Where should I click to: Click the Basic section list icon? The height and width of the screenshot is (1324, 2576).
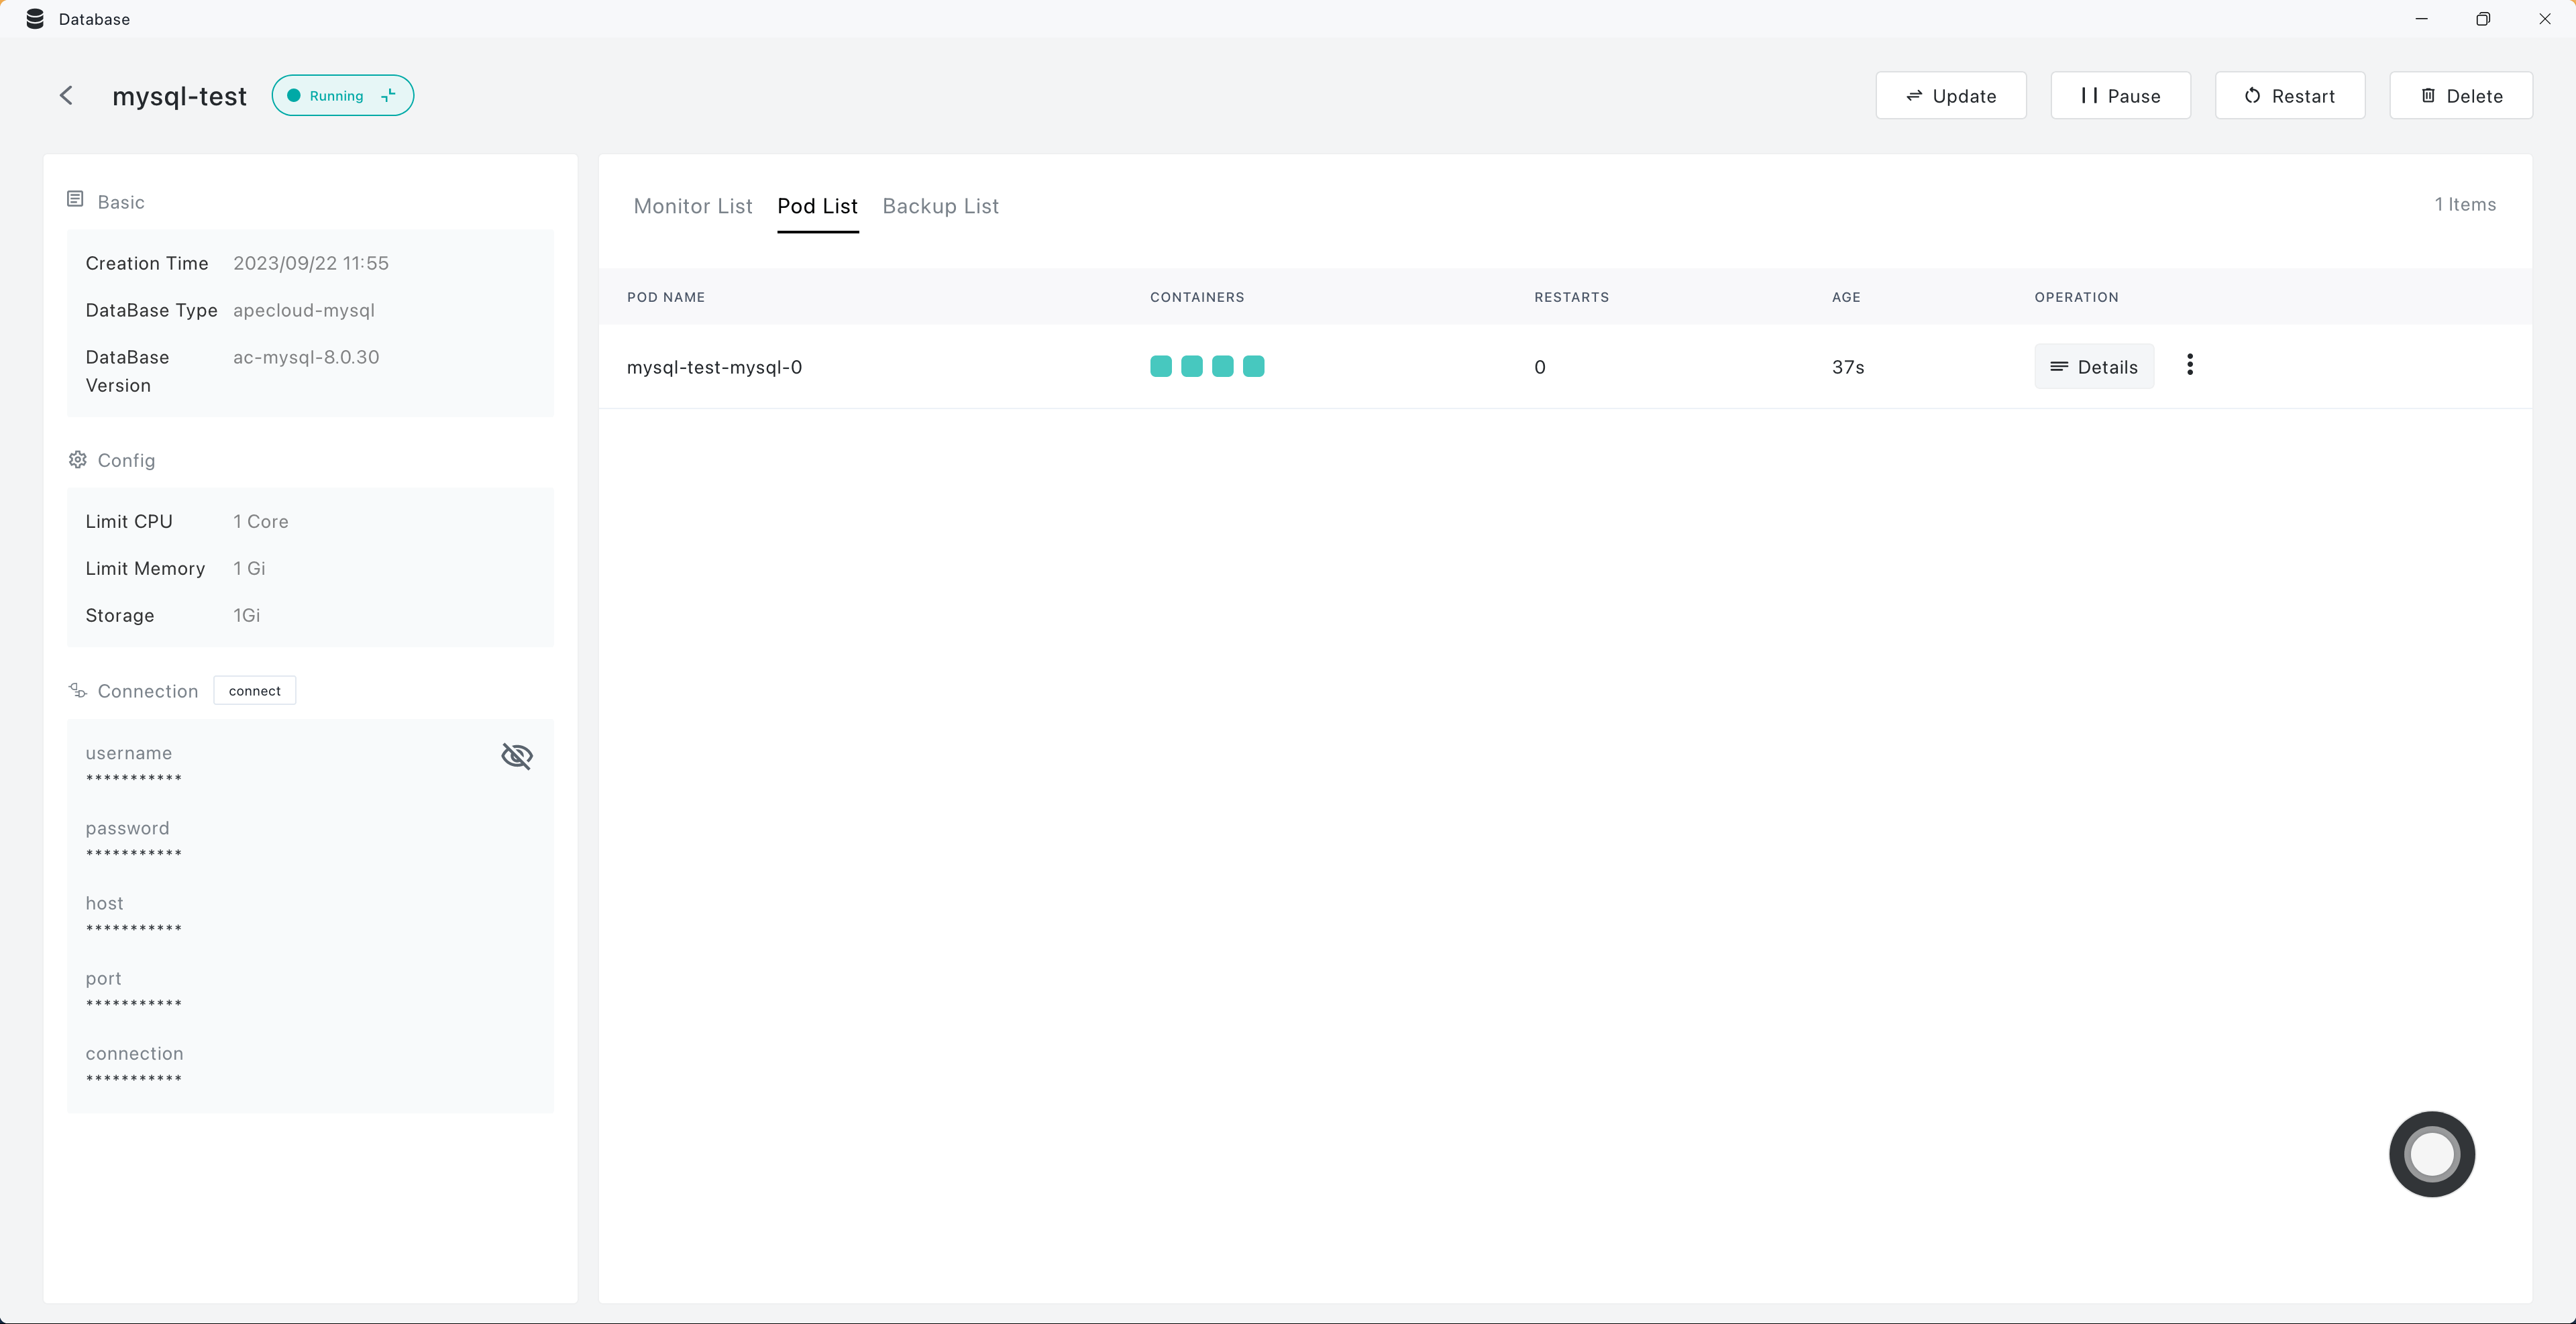(75, 200)
